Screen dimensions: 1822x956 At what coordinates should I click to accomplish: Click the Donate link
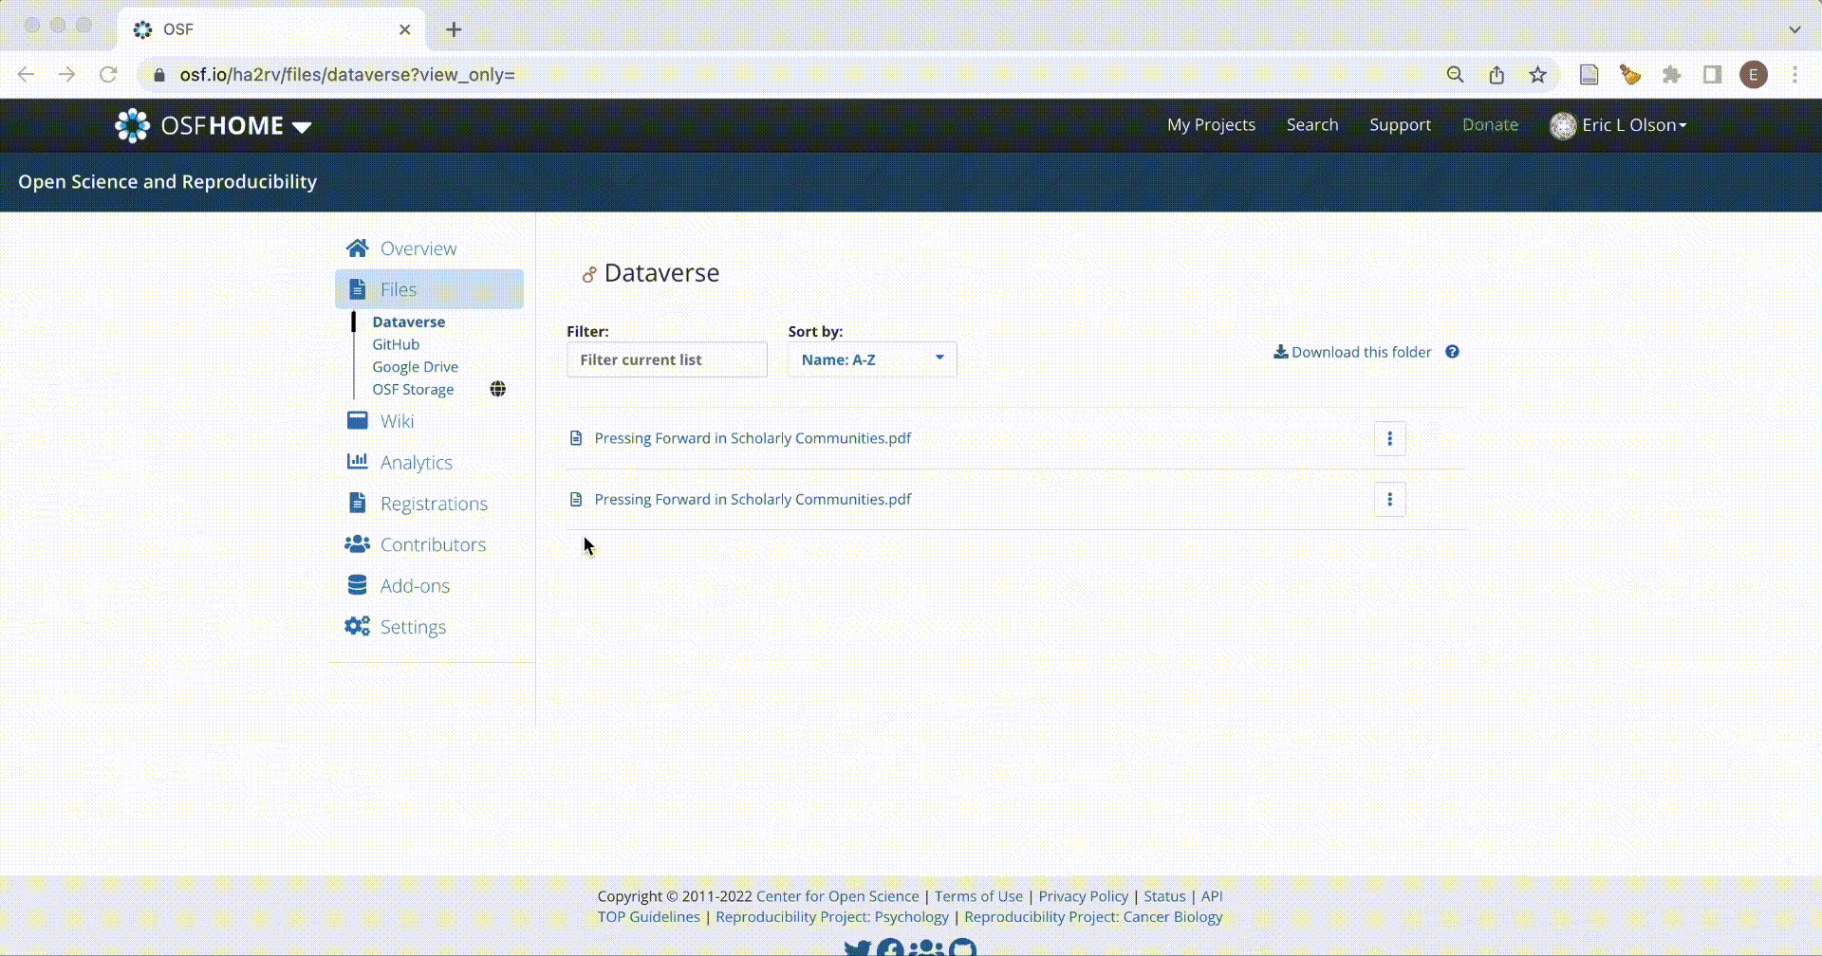1490,125
